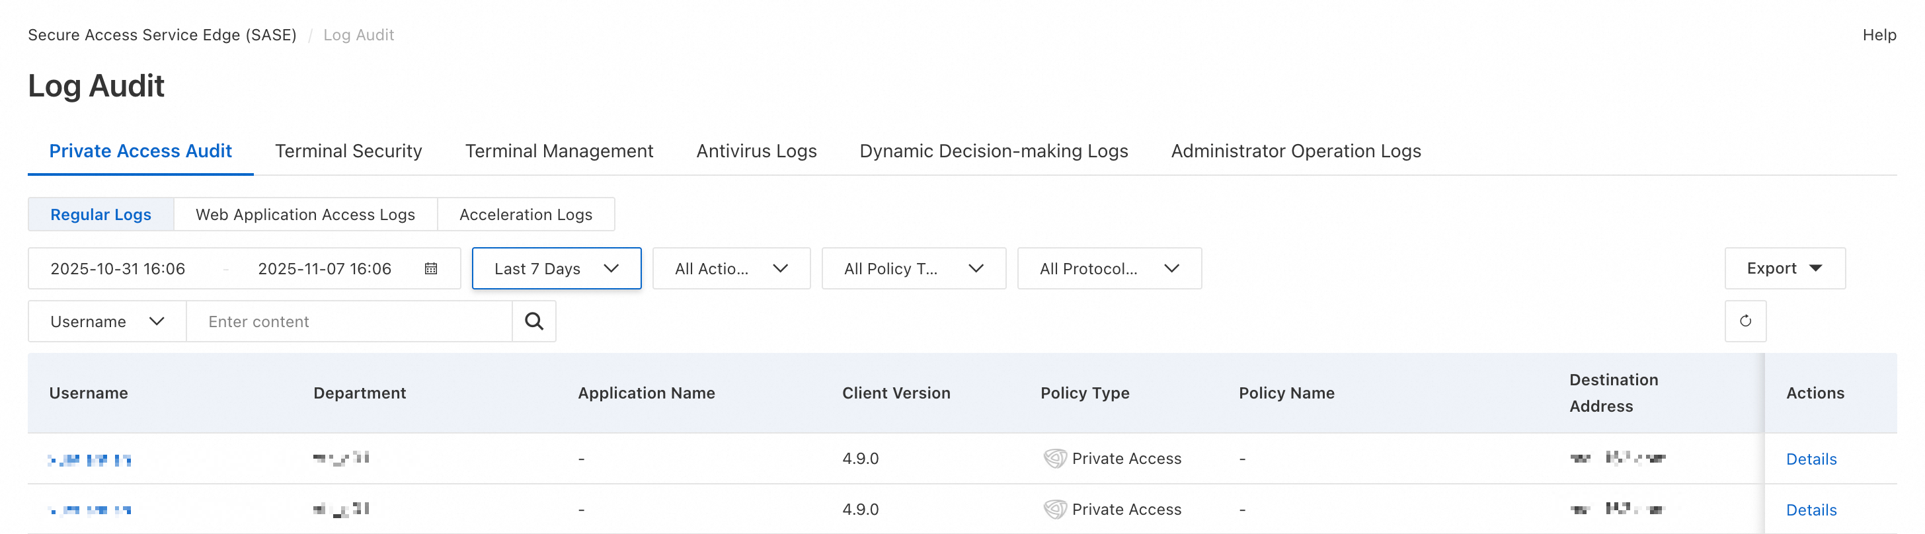
Task: Open the Last 7 Days dropdown
Action: [556, 269]
